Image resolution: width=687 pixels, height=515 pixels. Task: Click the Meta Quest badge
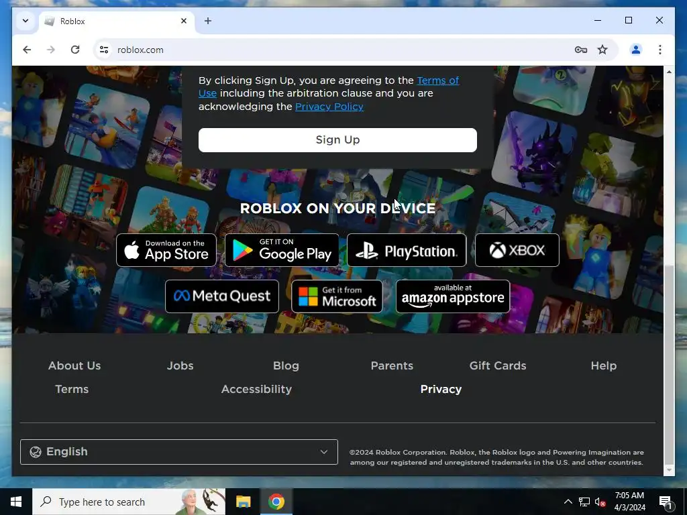point(222,296)
